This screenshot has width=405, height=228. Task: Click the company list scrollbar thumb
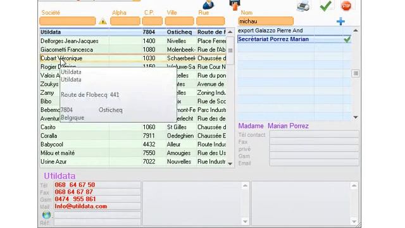point(230,51)
